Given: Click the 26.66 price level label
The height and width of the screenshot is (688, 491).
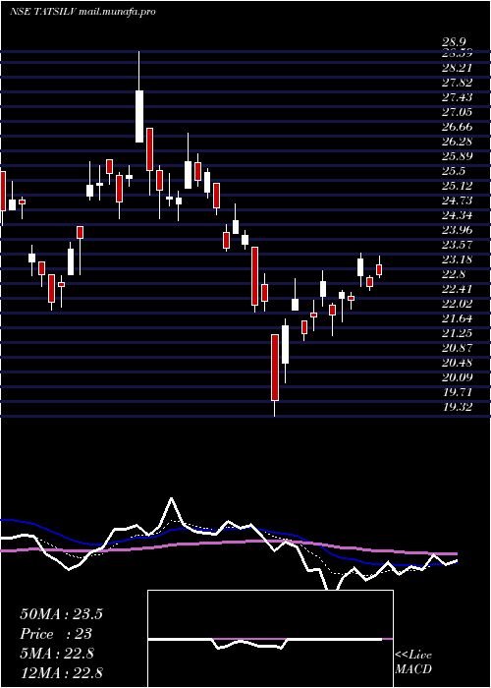Looking at the screenshot, I should tap(457, 127).
